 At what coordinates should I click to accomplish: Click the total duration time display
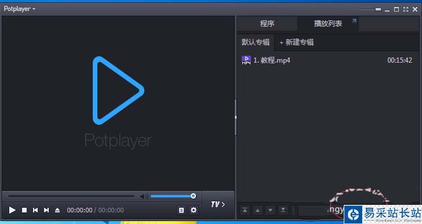tap(111, 210)
